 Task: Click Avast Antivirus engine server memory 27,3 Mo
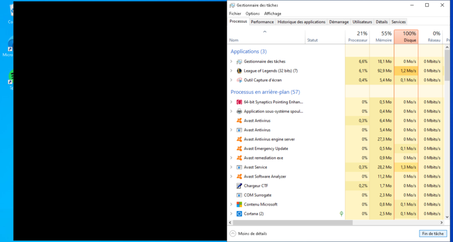click(x=382, y=139)
